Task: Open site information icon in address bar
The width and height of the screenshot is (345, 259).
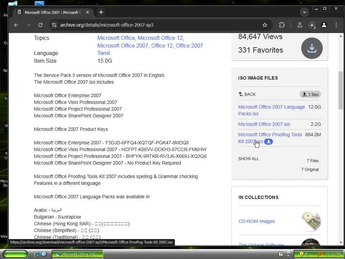Action: [x=54, y=25]
